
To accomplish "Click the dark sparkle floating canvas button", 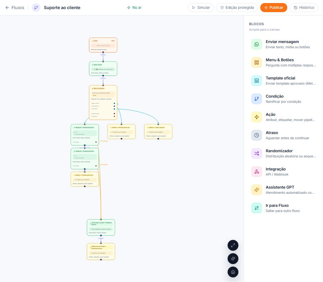I will tap(233, 259).
